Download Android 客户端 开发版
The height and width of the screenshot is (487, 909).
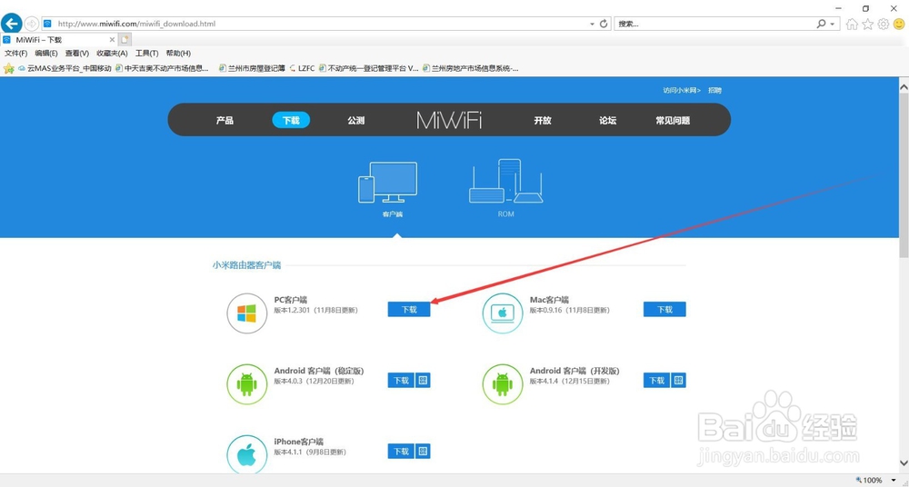point(657,381)
